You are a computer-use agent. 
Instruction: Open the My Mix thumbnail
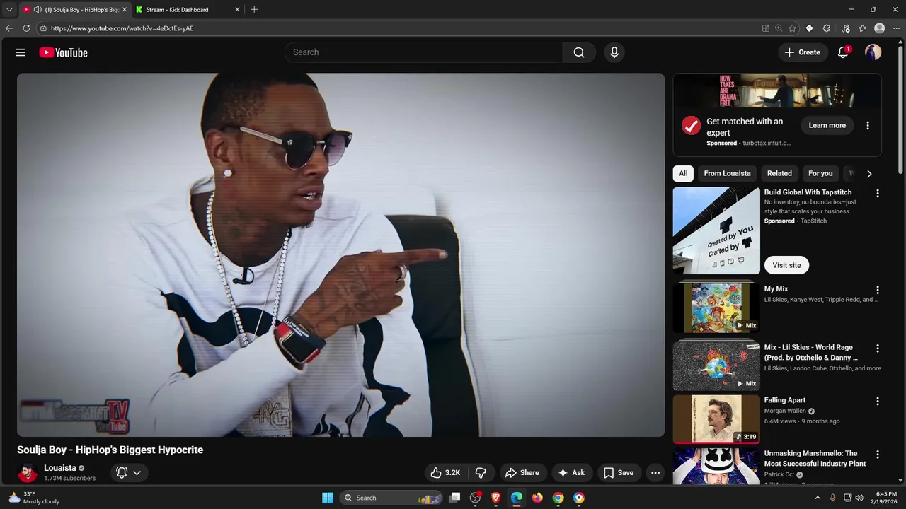716,308
